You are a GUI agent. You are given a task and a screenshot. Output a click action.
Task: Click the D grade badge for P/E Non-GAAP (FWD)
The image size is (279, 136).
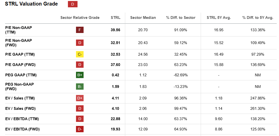coord(80,43)
